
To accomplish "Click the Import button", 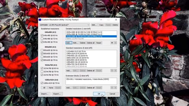I will pyautogui.click(x=45, y=94).
